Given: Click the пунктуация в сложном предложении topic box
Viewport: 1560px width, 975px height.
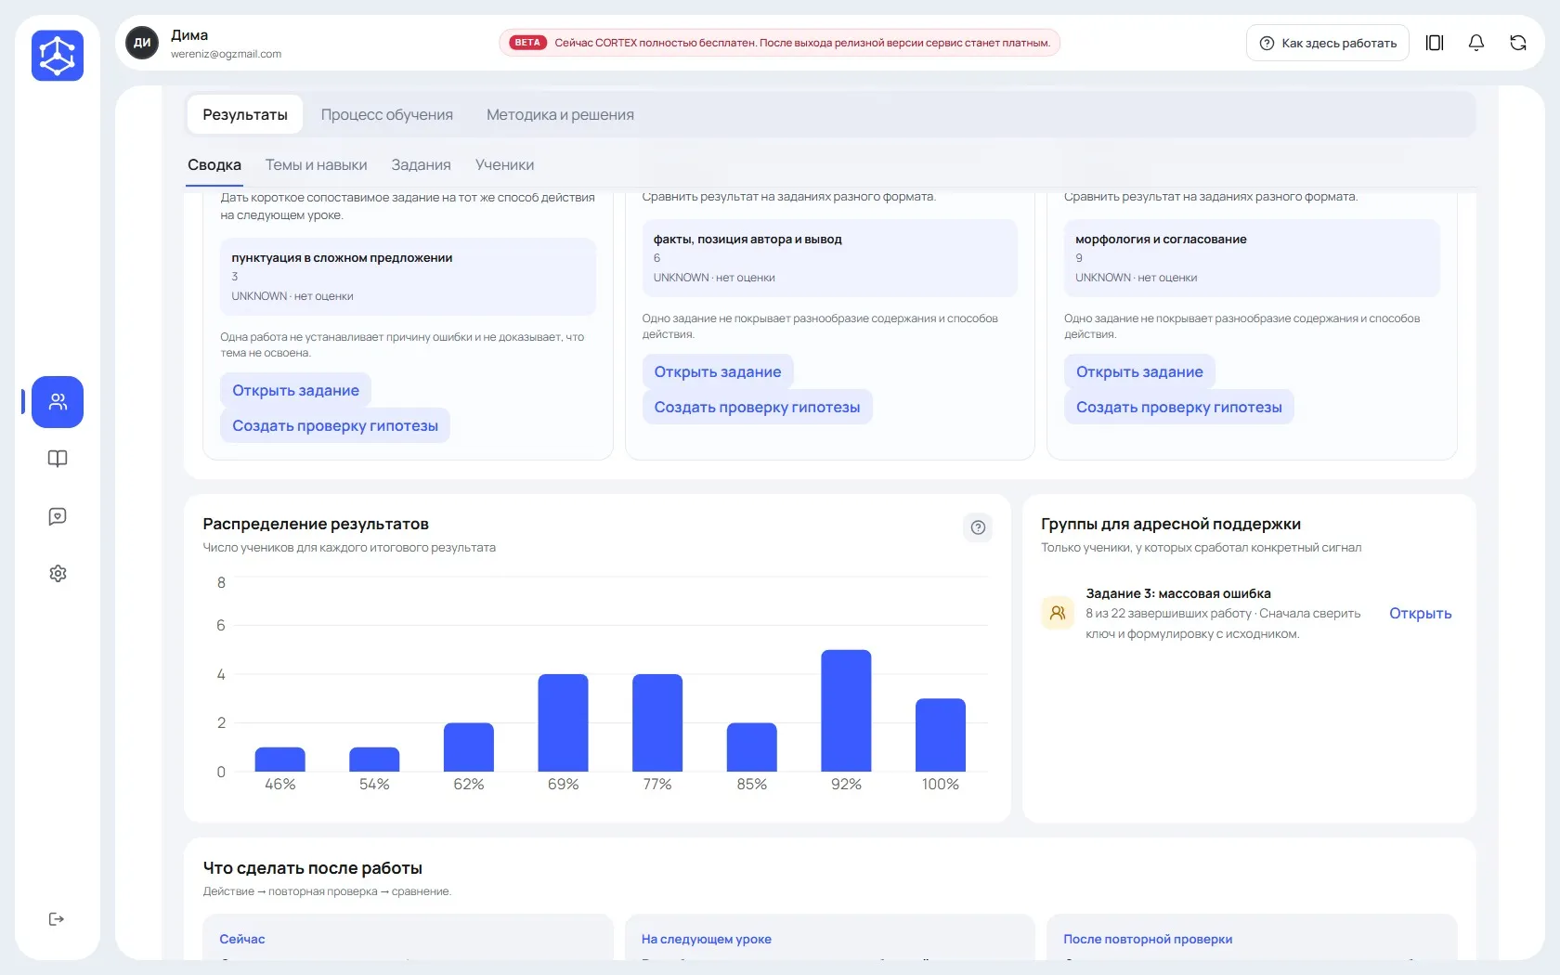Looking at the screenshot, I should click(x=408, y=277).
